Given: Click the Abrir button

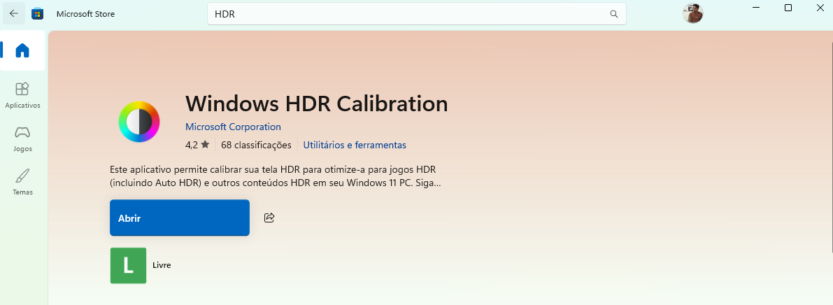Looking at the screenshot, I should tap(180, 218).
